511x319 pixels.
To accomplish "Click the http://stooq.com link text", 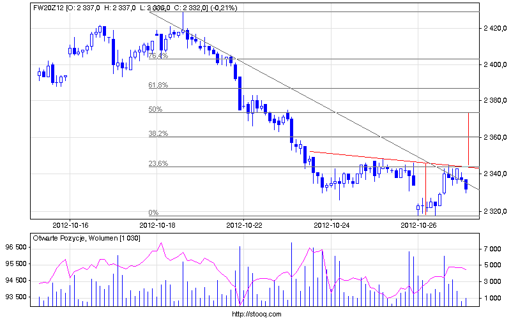I will [x=257, y=314].
